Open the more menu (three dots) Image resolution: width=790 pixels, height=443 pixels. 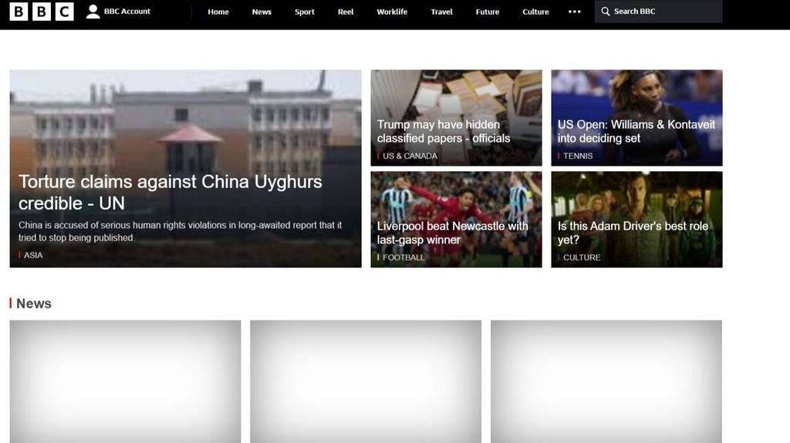574,12
